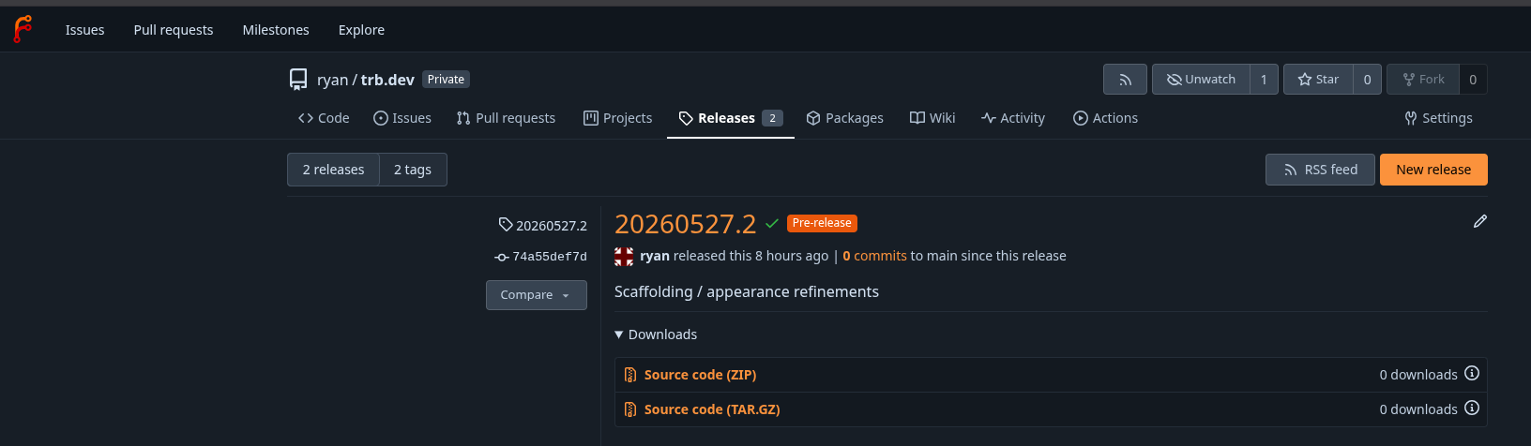Open the 20260527.2 release title
Viewport: 1531px width, 446px height.
coord(685,224)
